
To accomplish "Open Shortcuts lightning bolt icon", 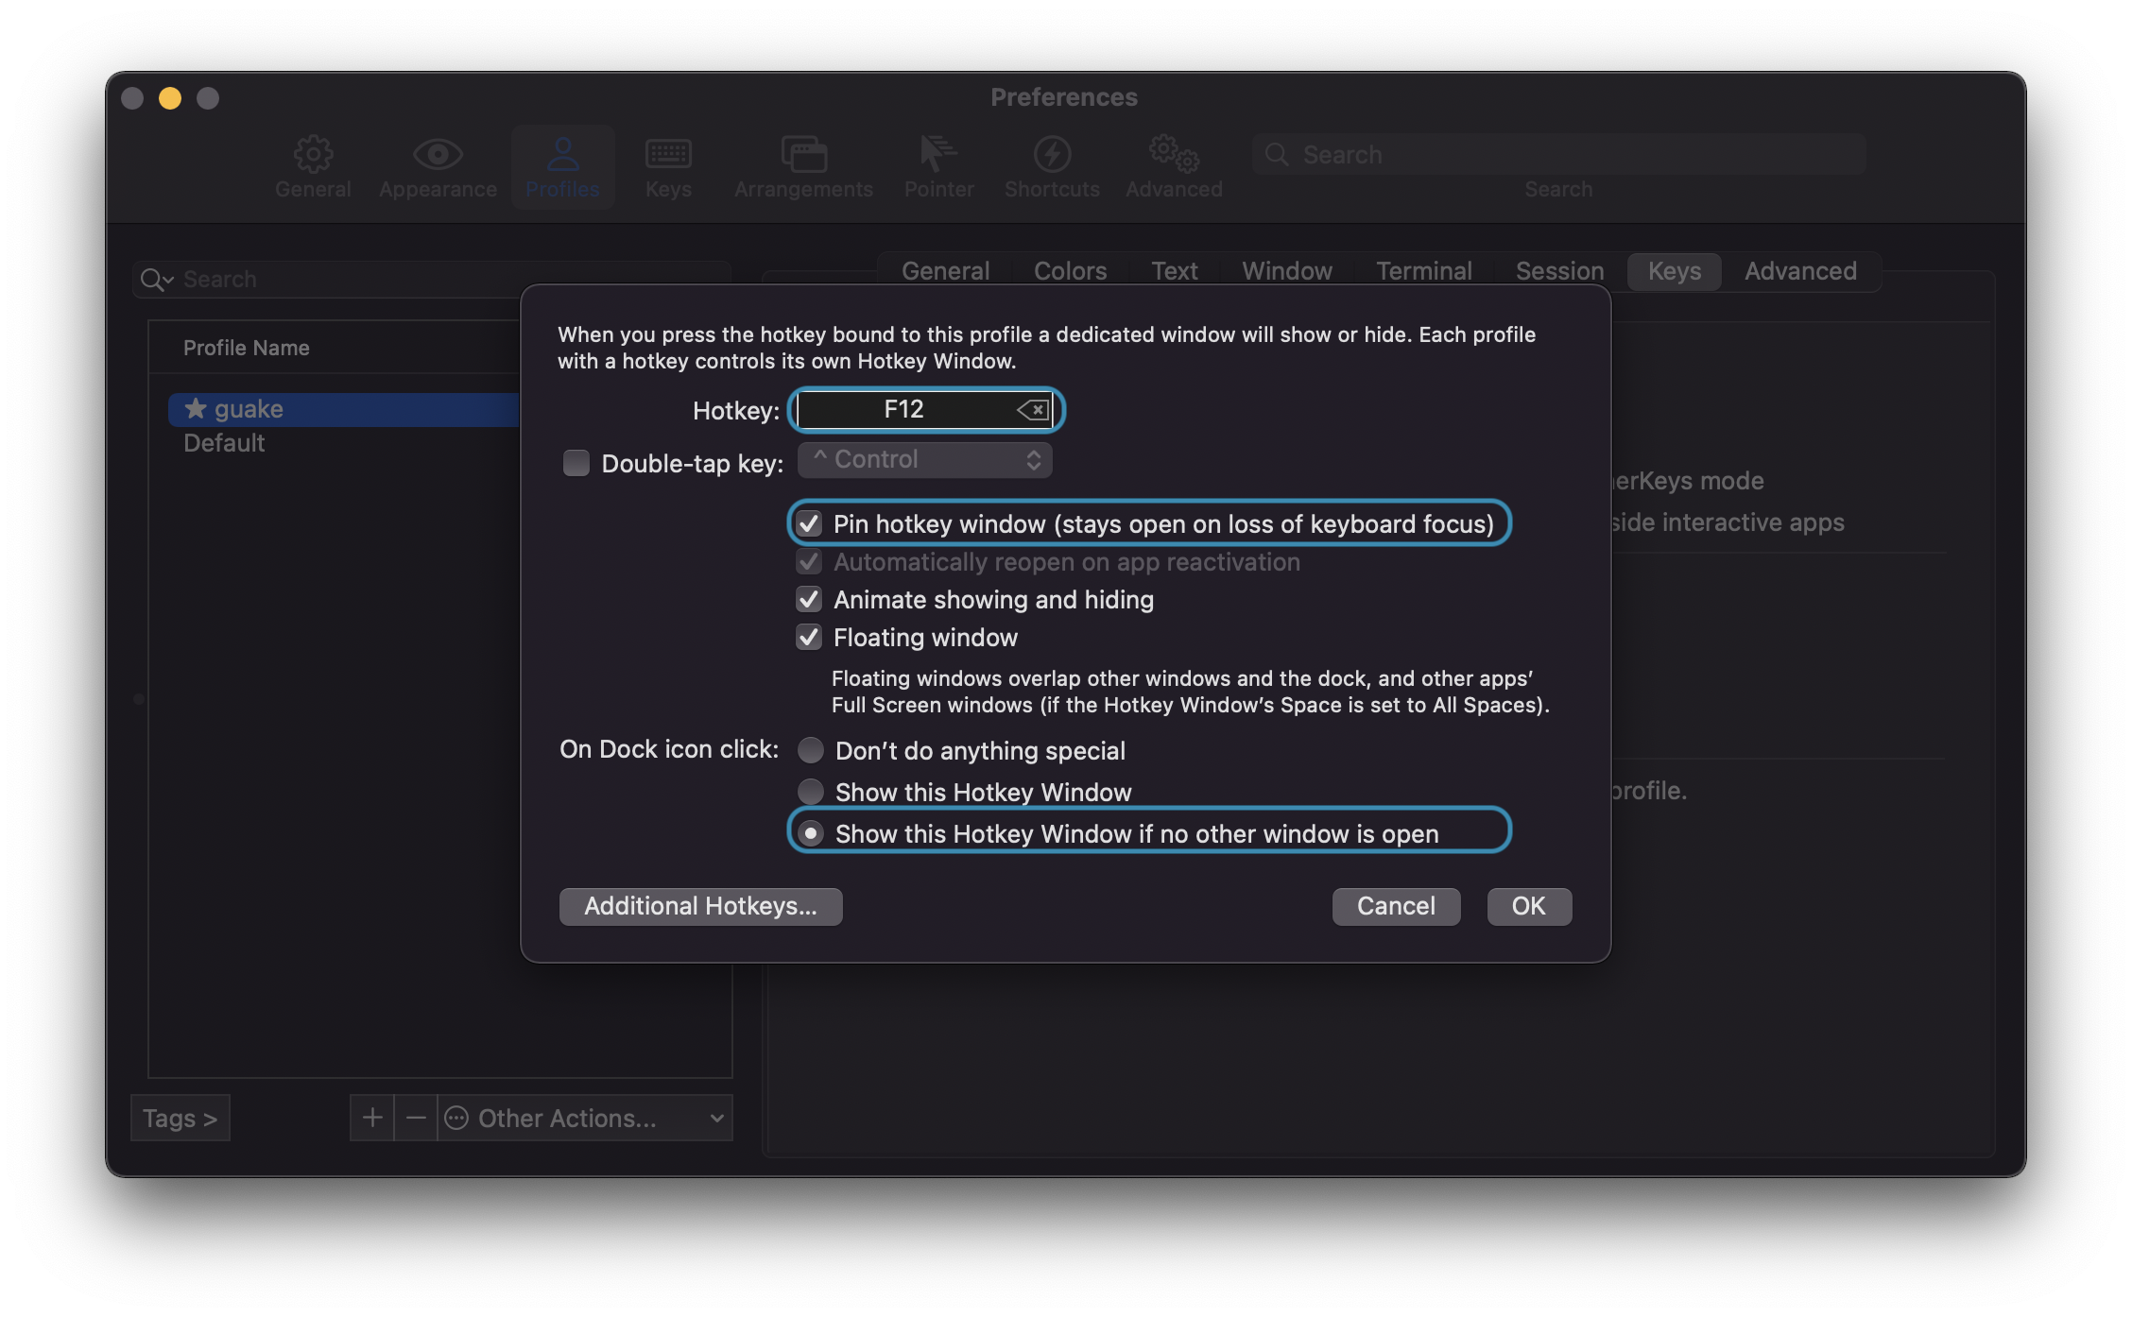I will pyautogui.click(x=1052, y=154).
